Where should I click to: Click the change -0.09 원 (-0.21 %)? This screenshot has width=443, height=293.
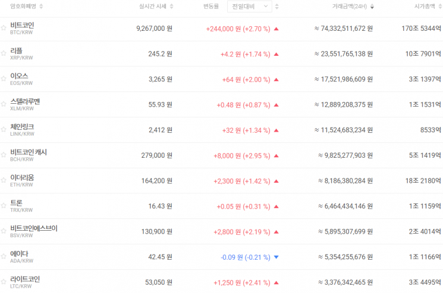coord(246,257)
